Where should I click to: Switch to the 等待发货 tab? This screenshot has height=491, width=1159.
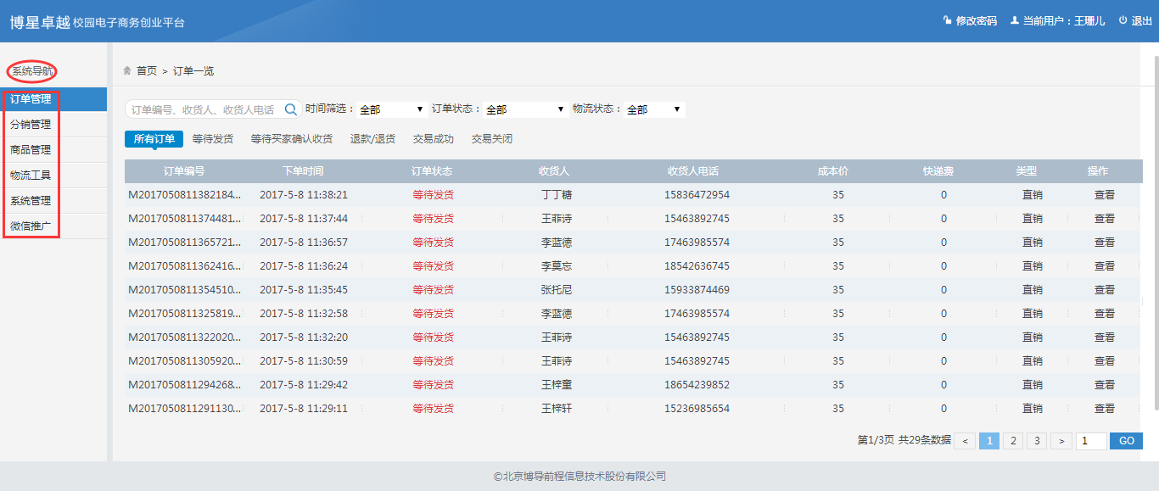[x=212, y=139]
